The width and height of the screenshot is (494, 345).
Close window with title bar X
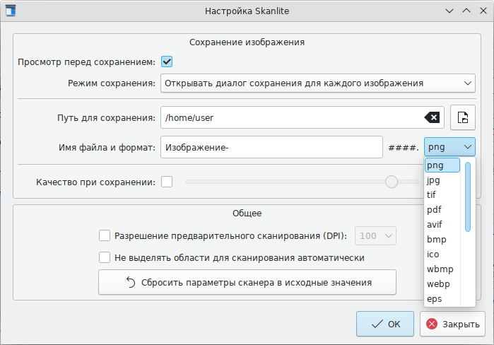tap(483, 11)
